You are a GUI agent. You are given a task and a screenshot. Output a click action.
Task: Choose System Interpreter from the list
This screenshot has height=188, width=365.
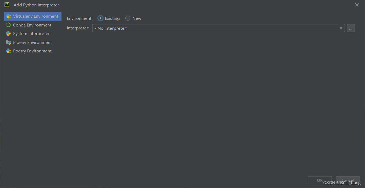33,34
